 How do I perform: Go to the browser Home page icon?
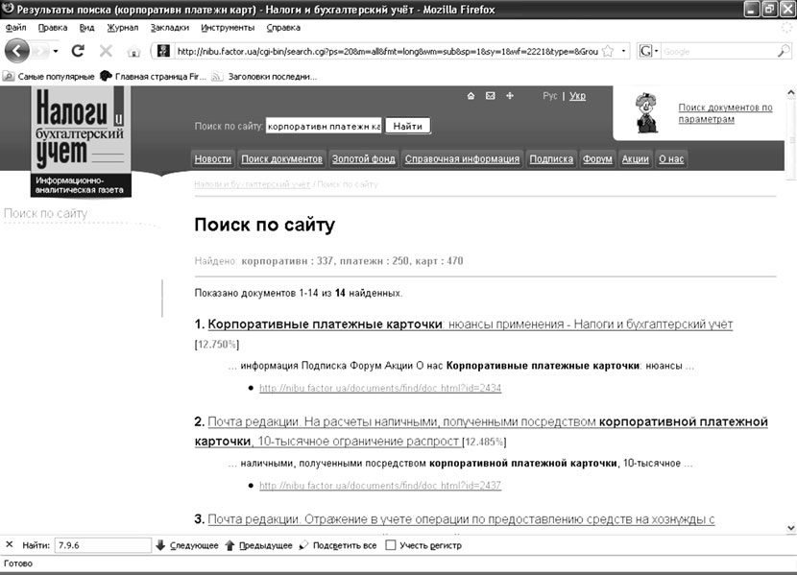[133, 52]
